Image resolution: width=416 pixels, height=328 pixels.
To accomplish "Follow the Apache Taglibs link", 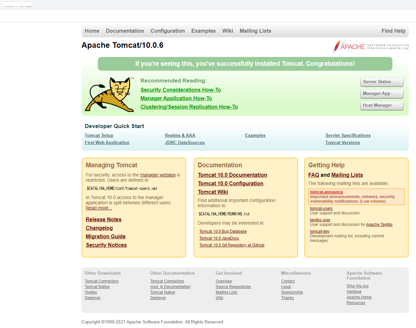I will pos(379,225).
